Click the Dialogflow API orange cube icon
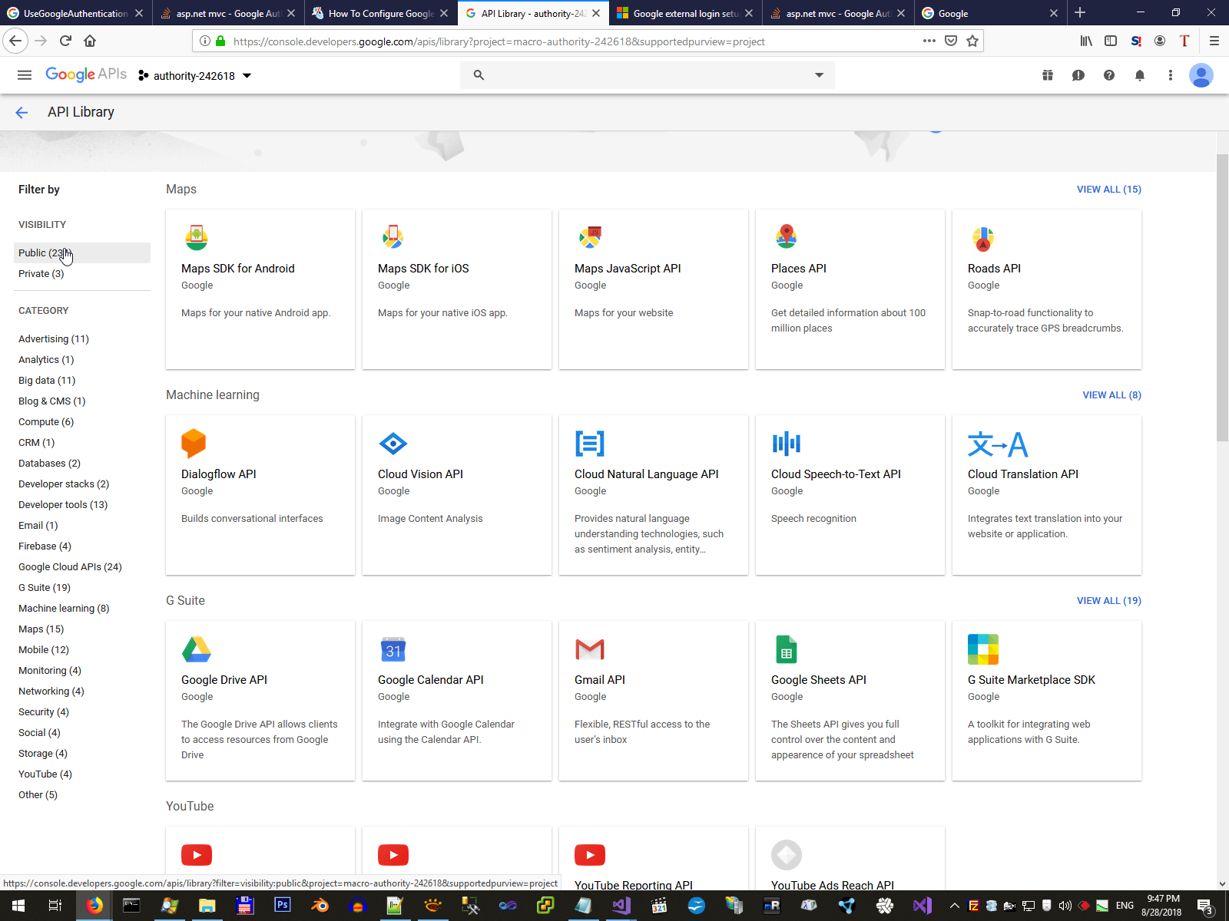 pyautogui.click(x=194, y=444)
